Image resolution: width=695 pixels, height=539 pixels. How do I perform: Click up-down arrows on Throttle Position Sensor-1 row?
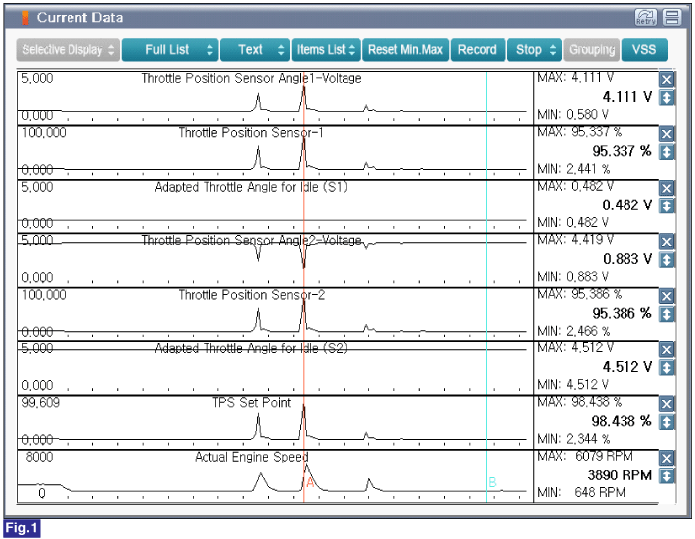[x=666, y=152]
